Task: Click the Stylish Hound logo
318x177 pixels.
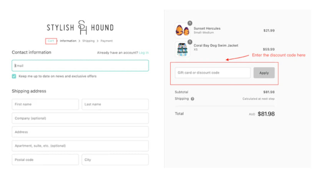Action: [x=80, y=27]
